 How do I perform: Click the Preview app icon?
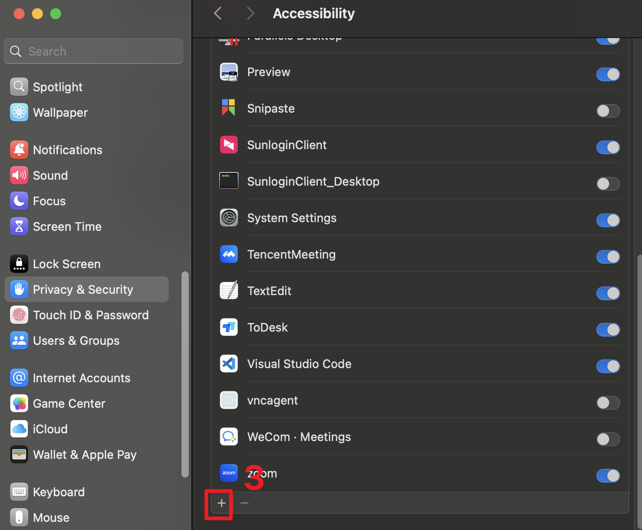[229, 72]
